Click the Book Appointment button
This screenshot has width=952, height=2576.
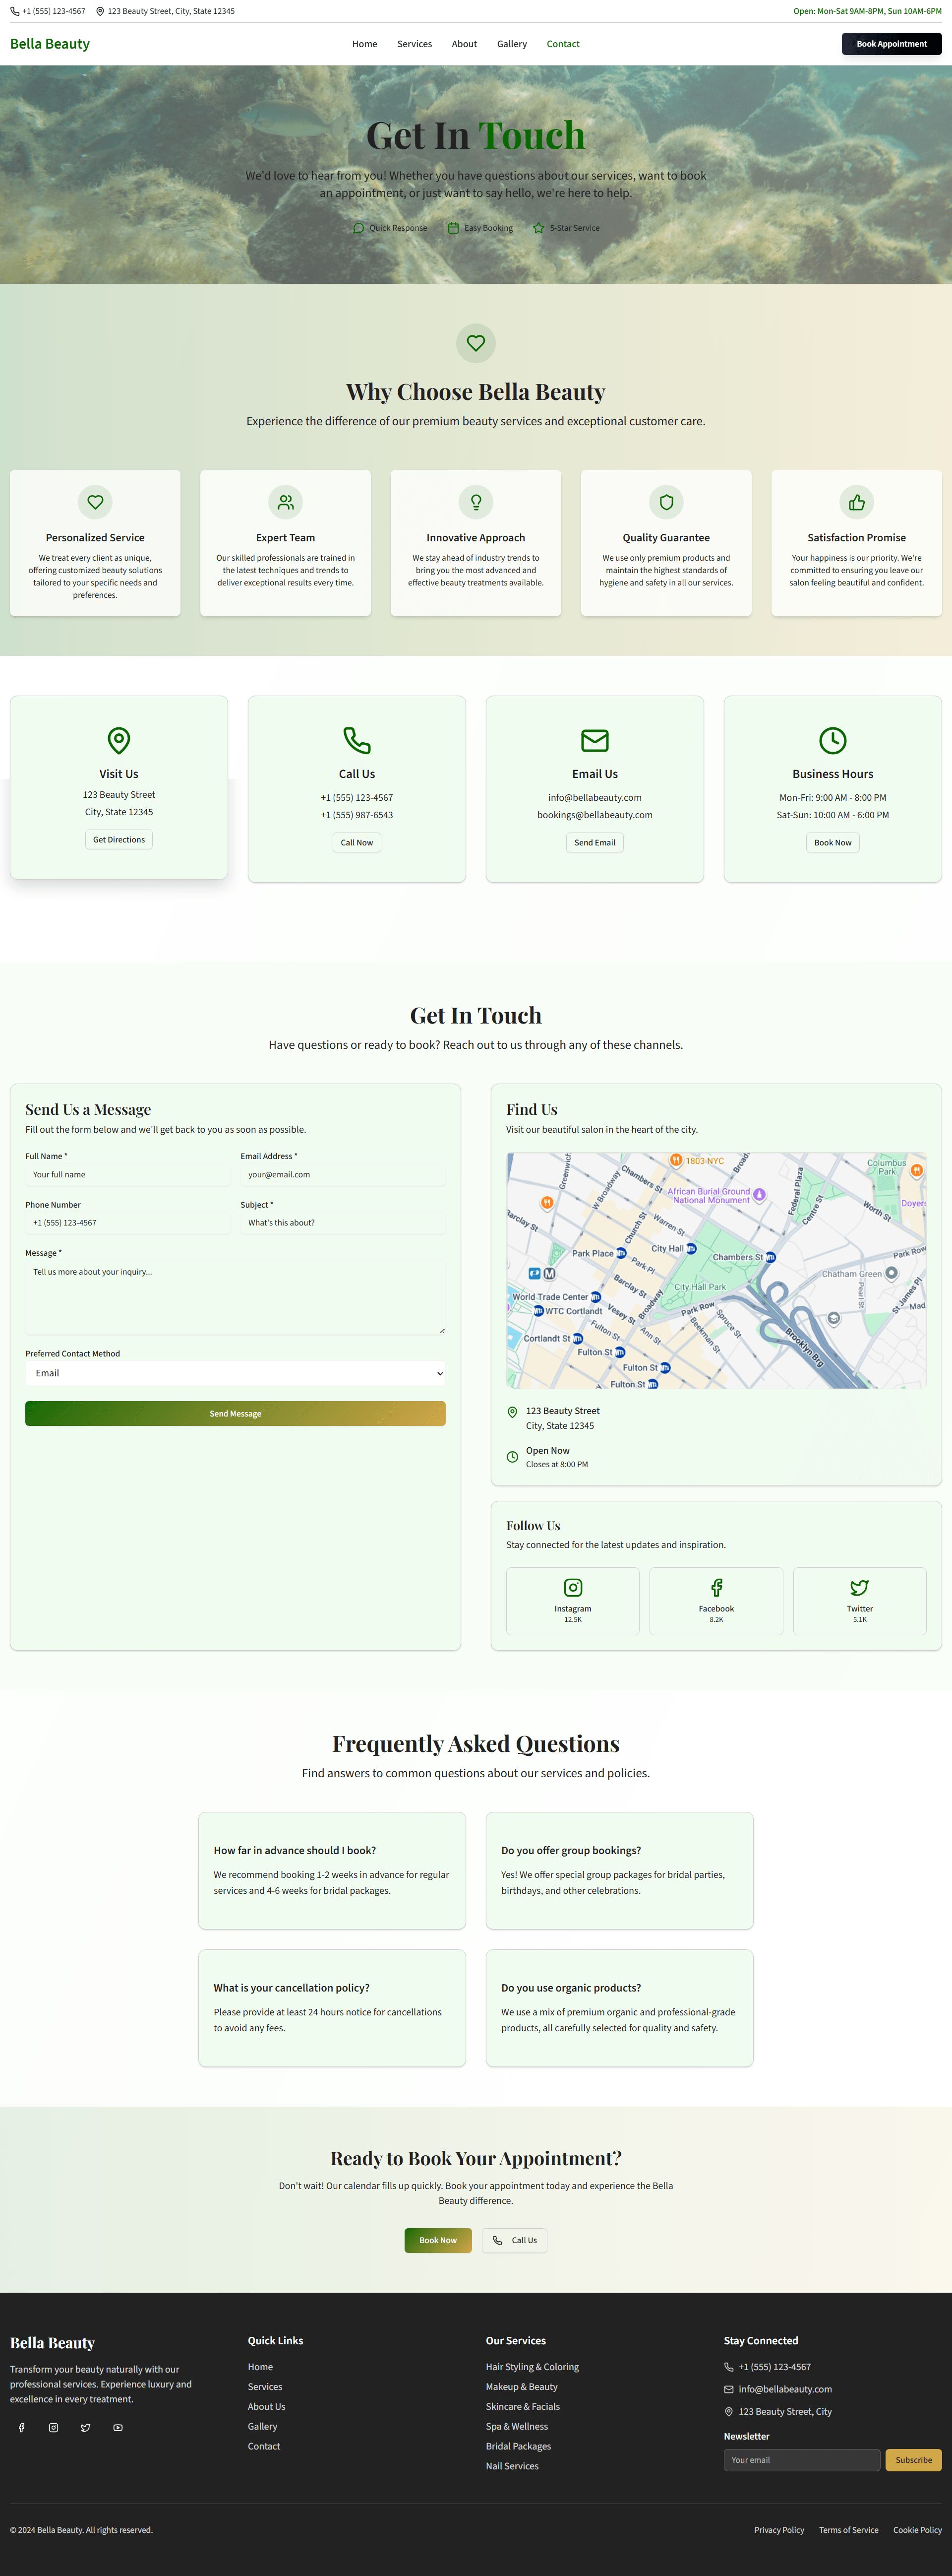tap(891, 44)
